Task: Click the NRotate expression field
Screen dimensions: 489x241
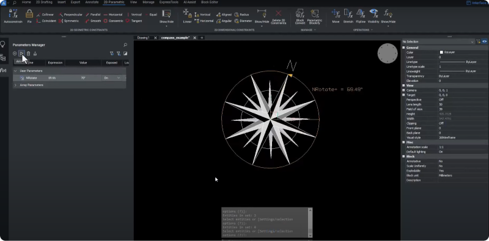Action: [x=55, y=78]
